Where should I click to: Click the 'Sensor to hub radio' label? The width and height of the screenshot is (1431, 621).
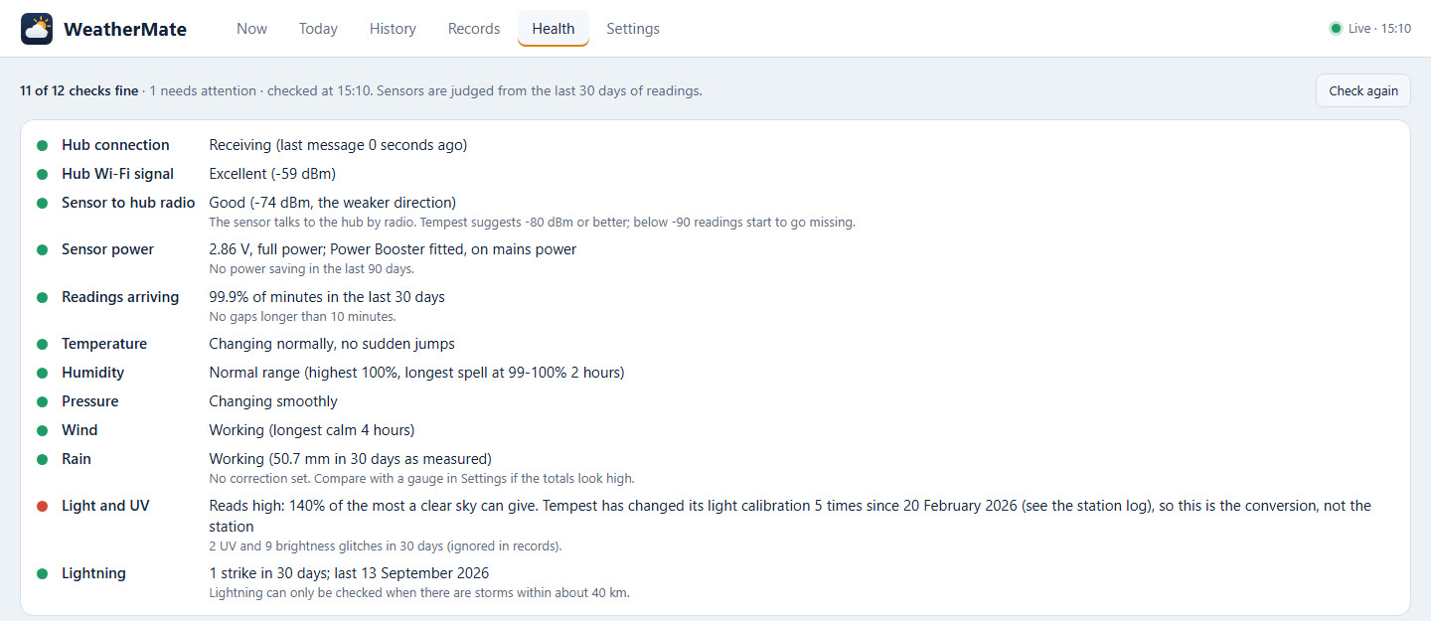pos(128,203)
